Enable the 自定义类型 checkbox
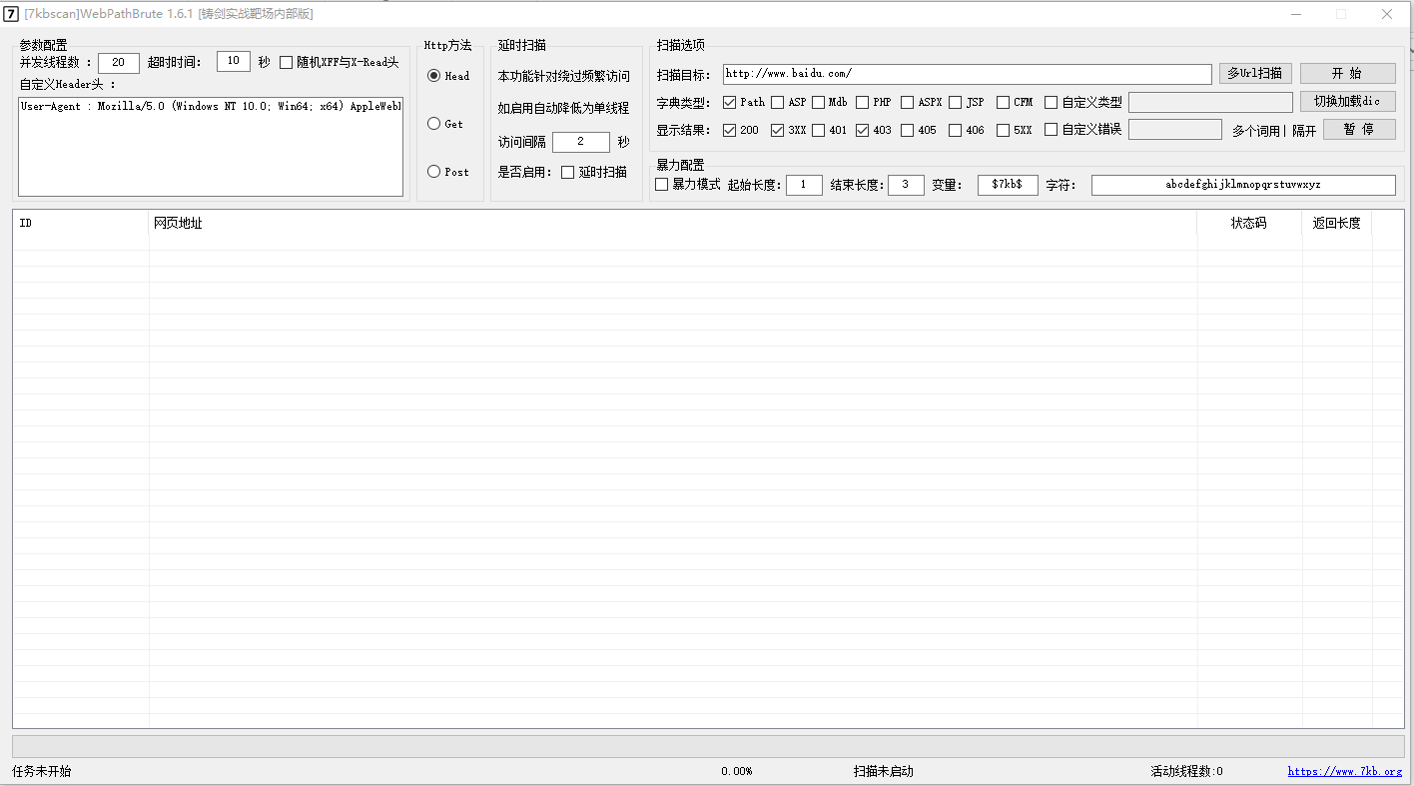Viewport: 1414px width, 786px height. 1051,102
